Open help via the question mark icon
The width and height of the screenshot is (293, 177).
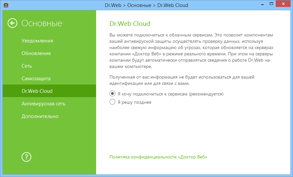click(x=26, y=157)
